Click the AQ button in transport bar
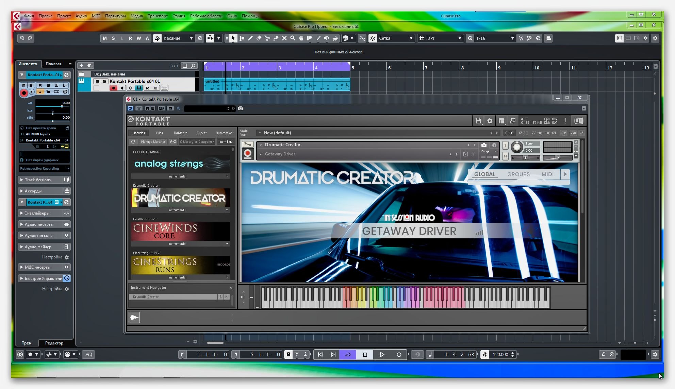675x389 pixels. (89, 354)
